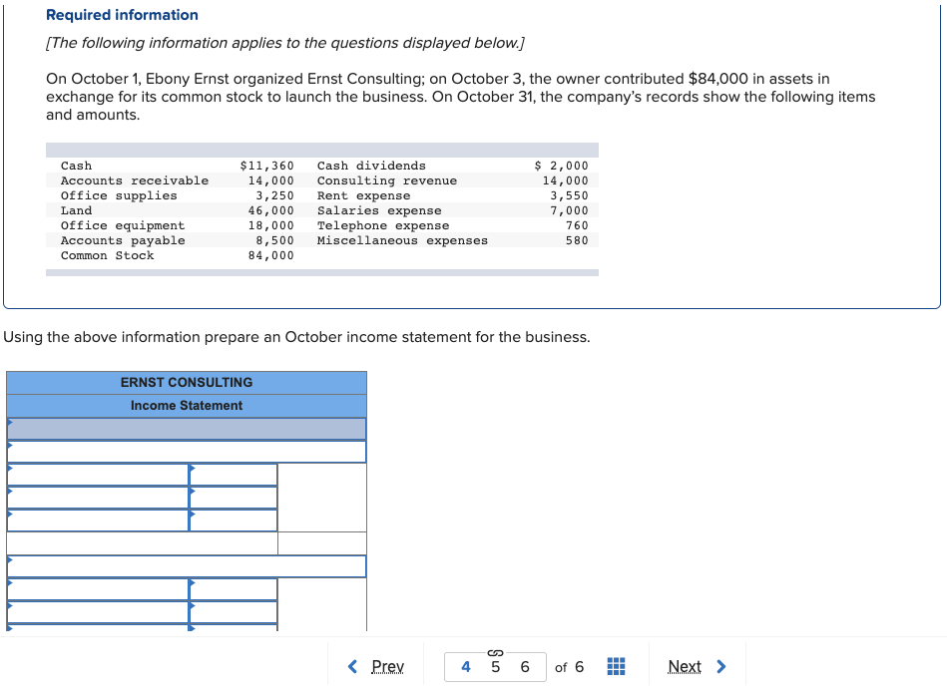This screenshot has width=947, height=695.
Task: Click the '$11,360' Cash value
Action: (267, 166)
